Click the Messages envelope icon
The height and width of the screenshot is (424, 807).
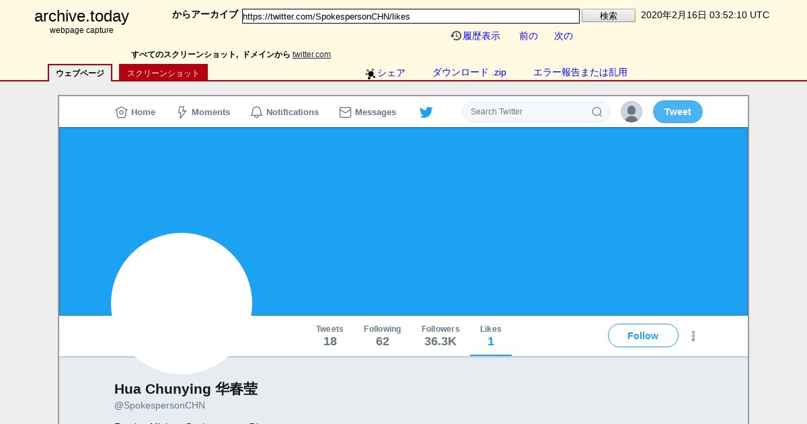pyautogui.click(x=345, y=112)
